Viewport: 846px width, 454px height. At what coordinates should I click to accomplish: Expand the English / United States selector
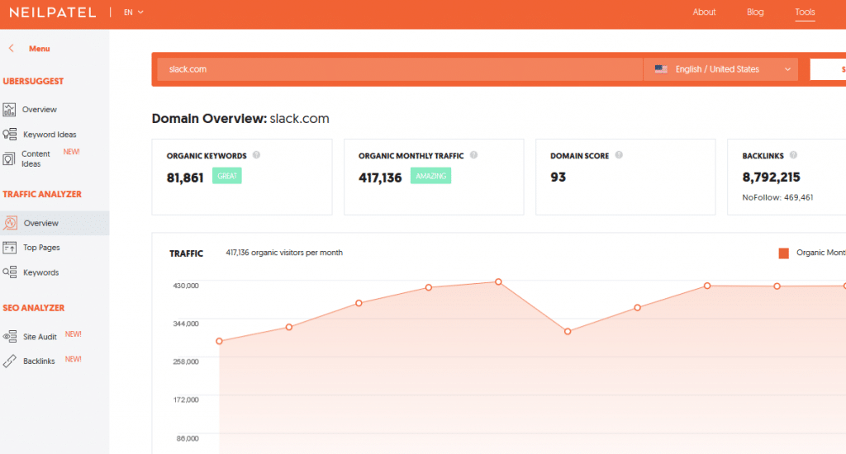[720, 69]
